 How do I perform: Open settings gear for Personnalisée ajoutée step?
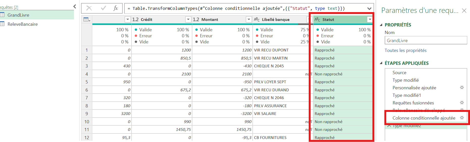(x=462, y=88)
